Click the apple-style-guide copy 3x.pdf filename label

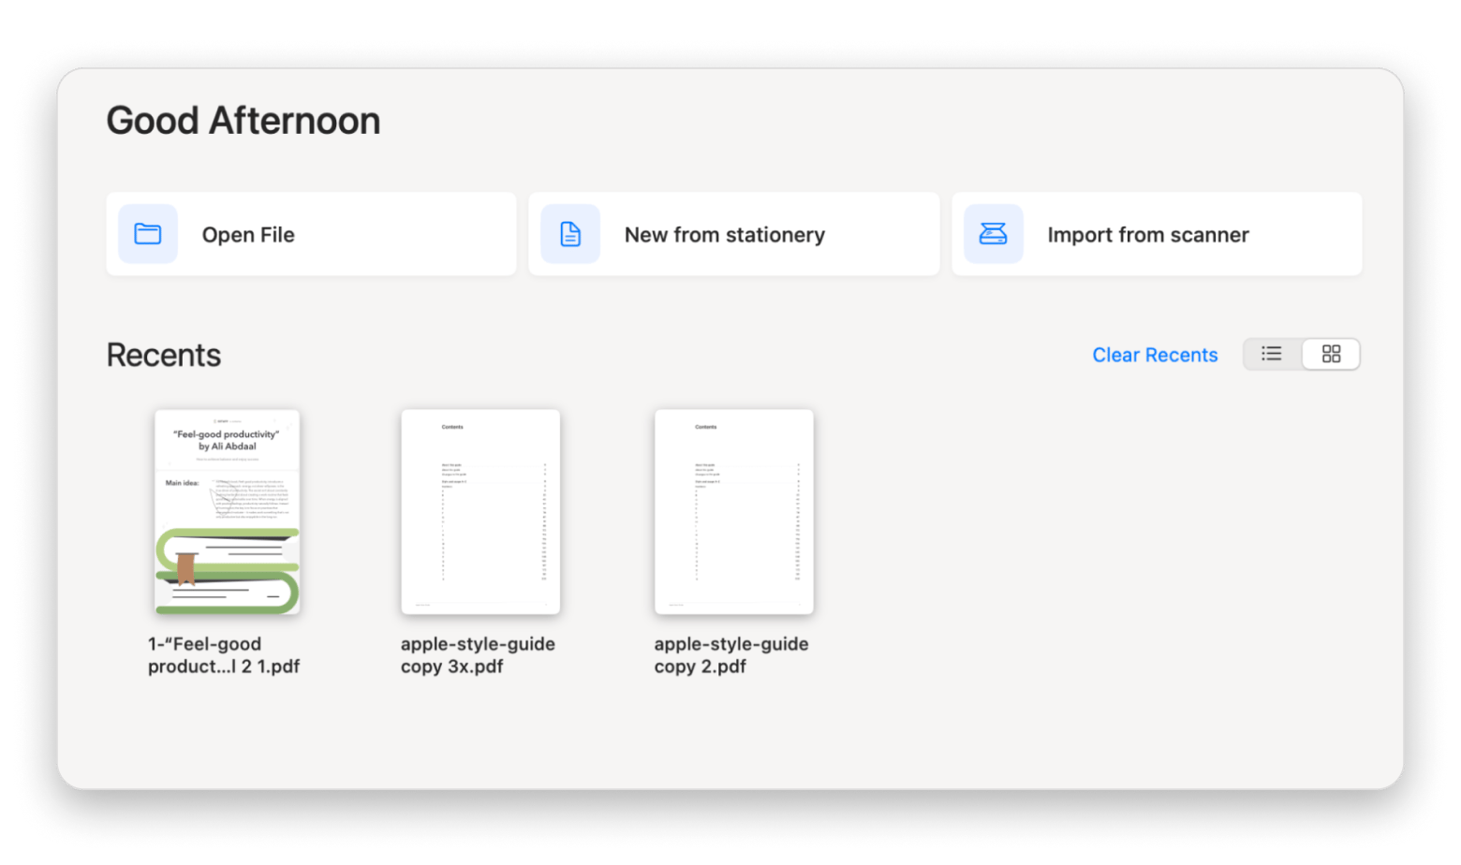click(x=479, y=655)
